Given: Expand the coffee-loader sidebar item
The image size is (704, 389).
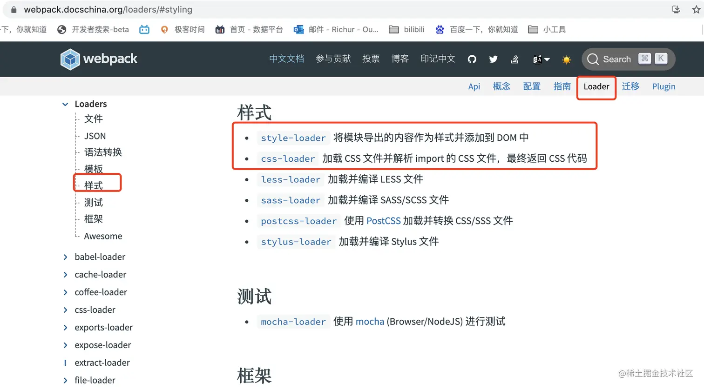Looking at the screenshot, I should [x=65, y=292].
